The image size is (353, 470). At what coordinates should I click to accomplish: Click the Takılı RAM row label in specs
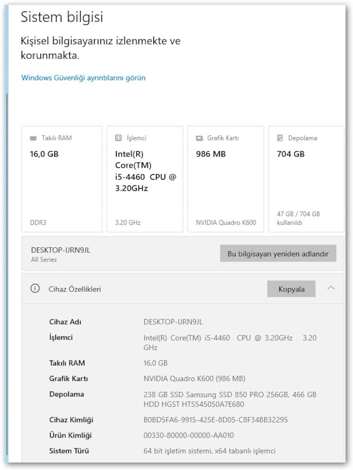pyautogui.click(x=67, y=364)
